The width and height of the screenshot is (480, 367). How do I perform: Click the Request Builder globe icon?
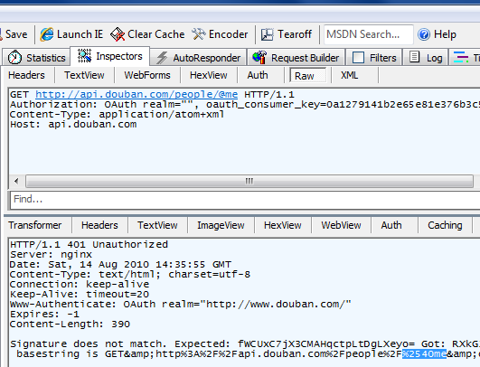259,57
